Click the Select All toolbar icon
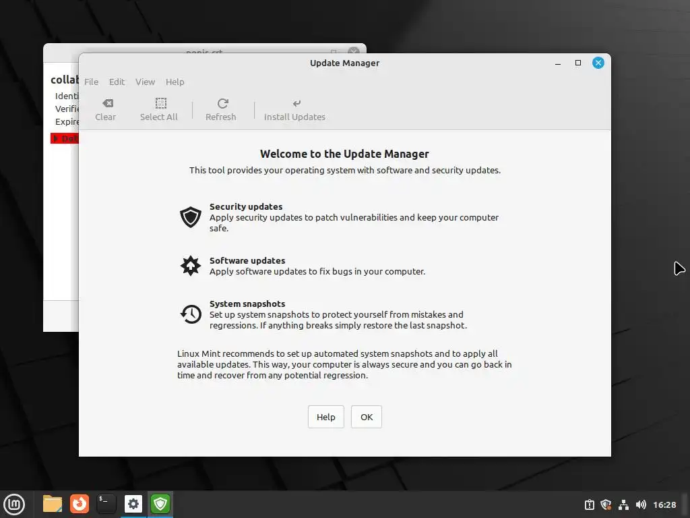The width and height of the screenshot is (690, 518). pyautogui.click(x=160, y=103)
